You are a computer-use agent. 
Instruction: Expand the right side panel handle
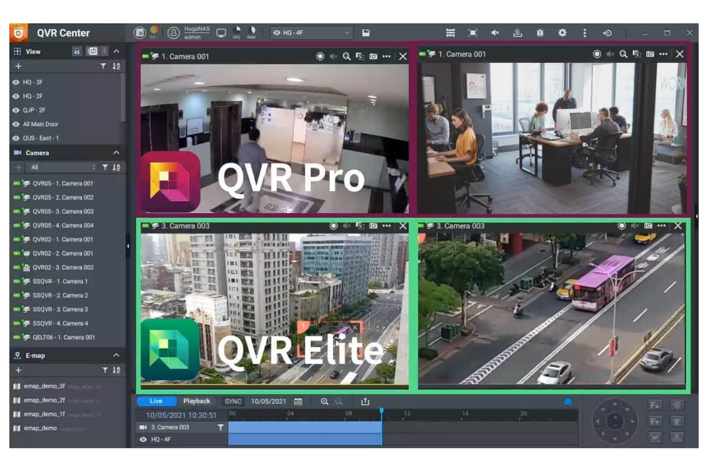click(x=696, y=216)
